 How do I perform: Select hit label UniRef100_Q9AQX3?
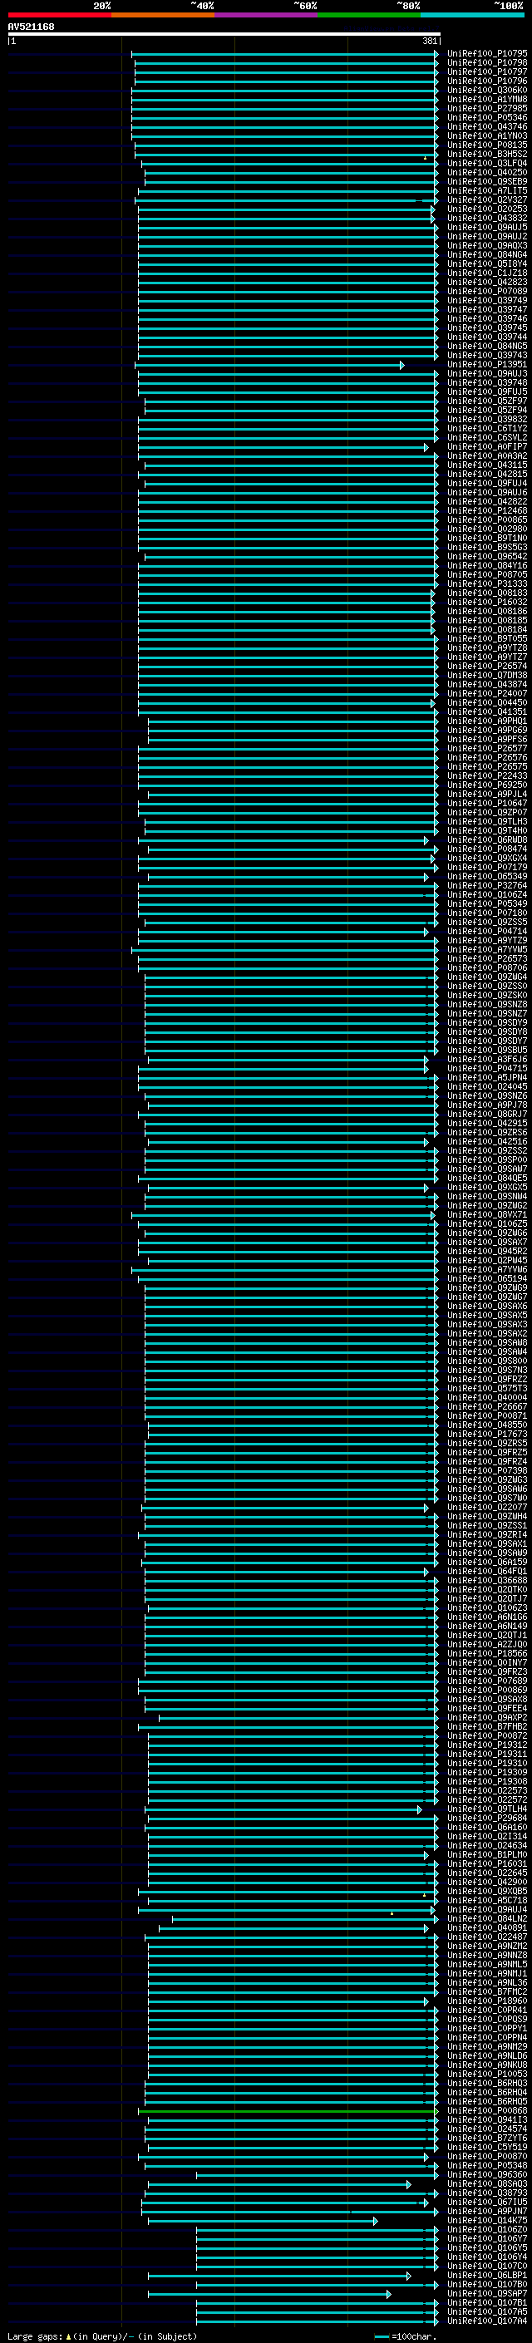486,245
